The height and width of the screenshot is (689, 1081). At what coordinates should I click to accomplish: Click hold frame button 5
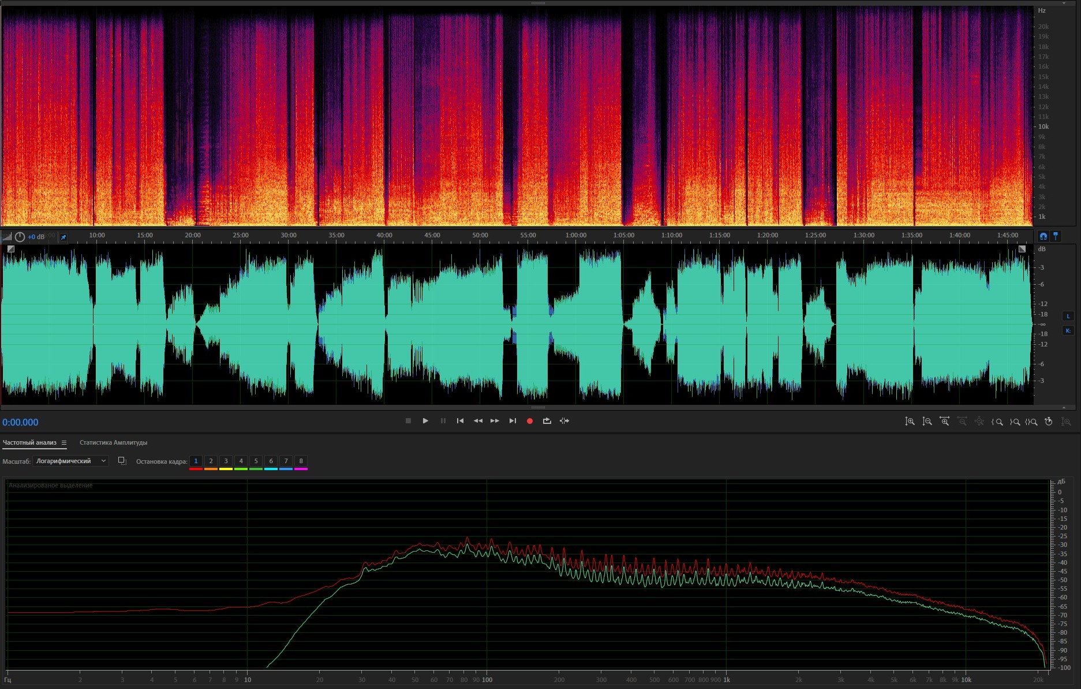coord(256,461)
